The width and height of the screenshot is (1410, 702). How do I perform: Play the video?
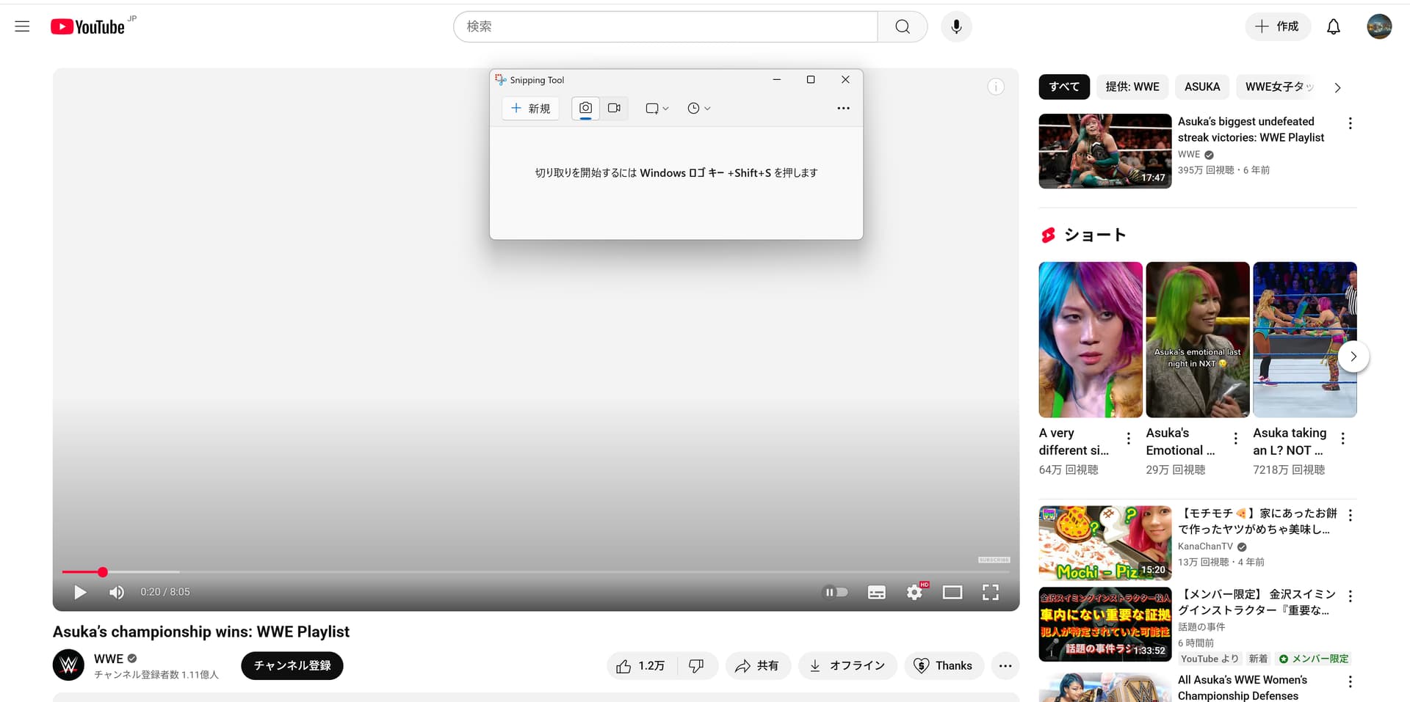tap(80, 592)
